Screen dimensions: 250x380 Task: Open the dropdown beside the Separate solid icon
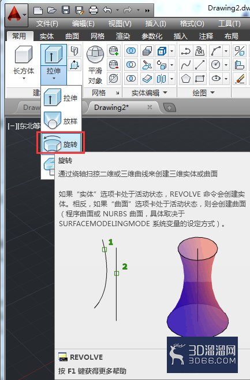172,79
